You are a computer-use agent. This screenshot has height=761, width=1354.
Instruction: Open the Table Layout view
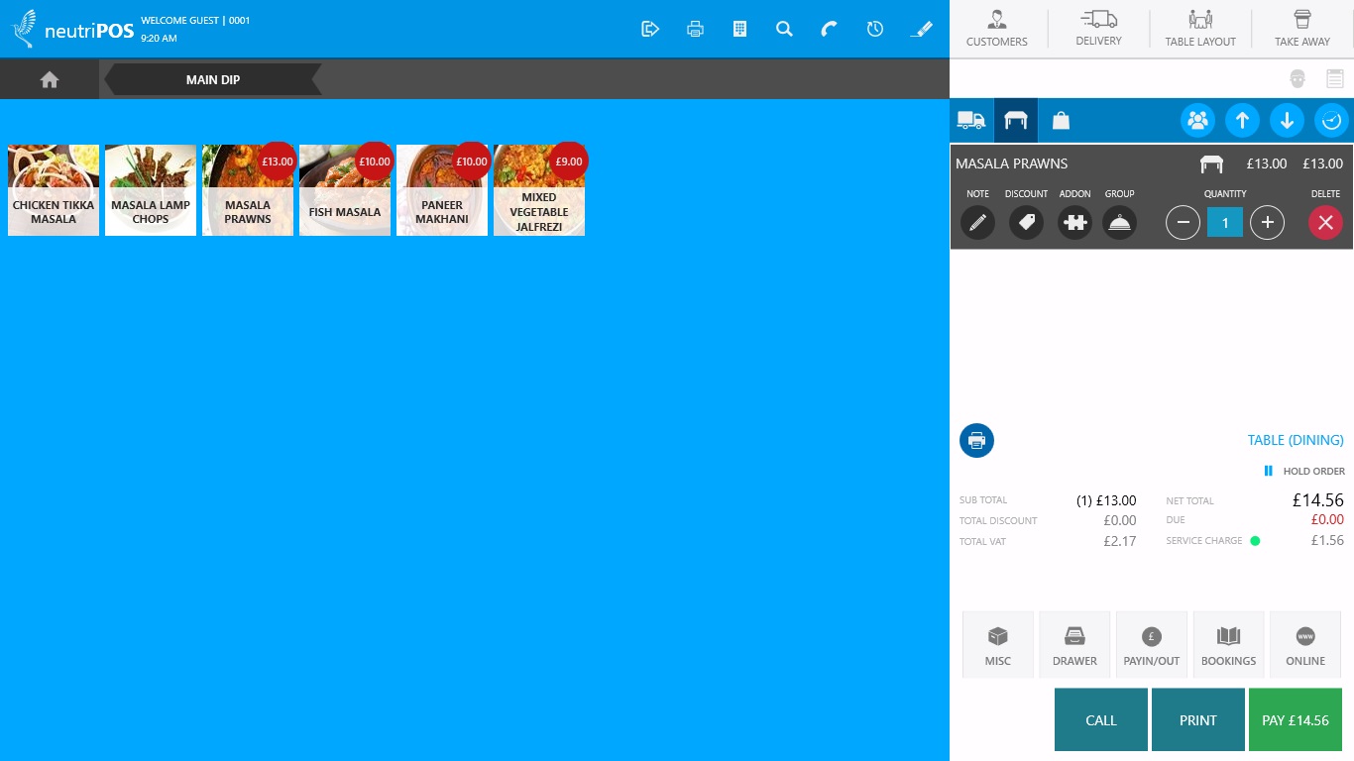point(1200,29)
